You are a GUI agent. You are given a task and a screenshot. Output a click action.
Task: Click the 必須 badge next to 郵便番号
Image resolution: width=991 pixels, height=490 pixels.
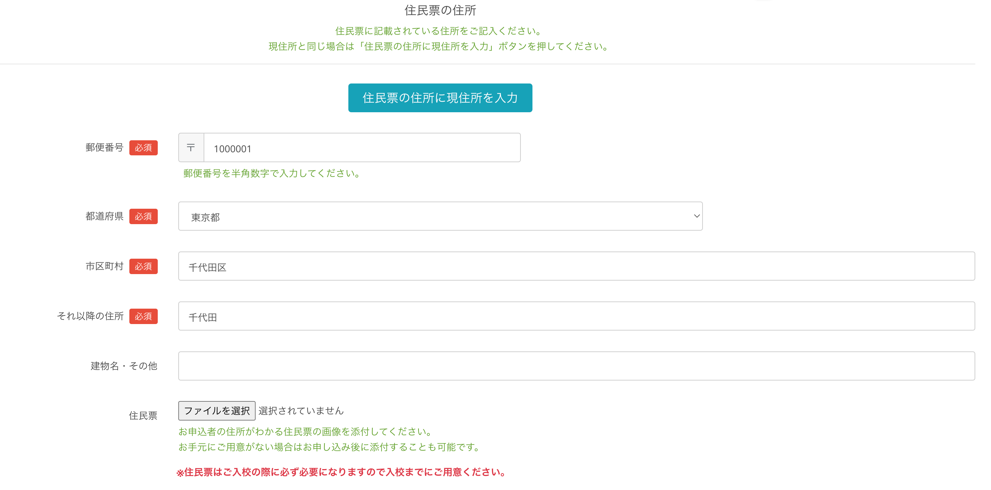[143, 148]
